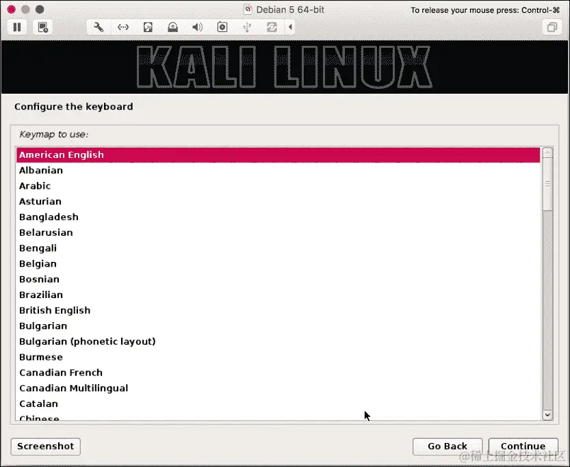Image resolution: width=570 pixels, height=467 pixels.
Task: Enter unity/single window view icon
Action: coord(552,27)
